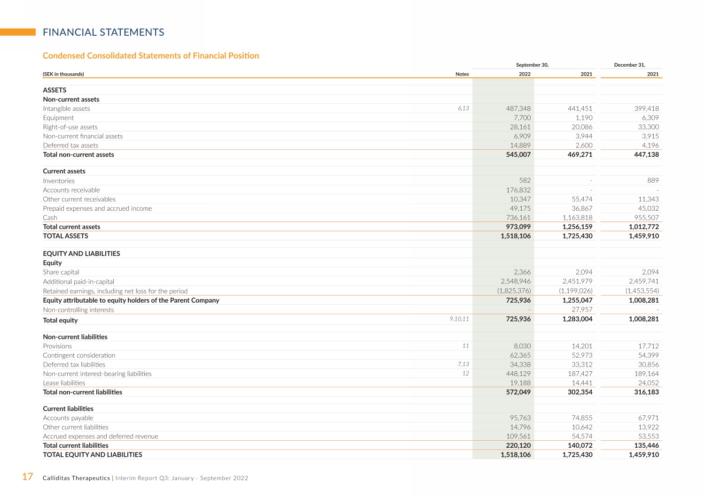
Task: Select the 'Inventories' row label
Action: point(59,181)
